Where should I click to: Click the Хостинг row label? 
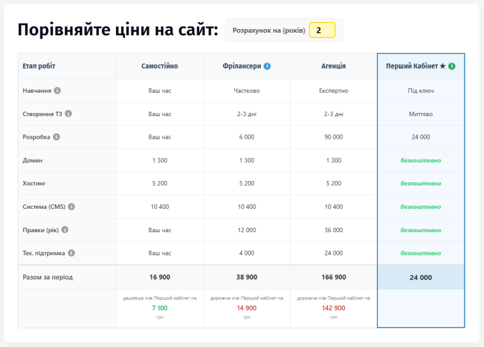point(34,183)
